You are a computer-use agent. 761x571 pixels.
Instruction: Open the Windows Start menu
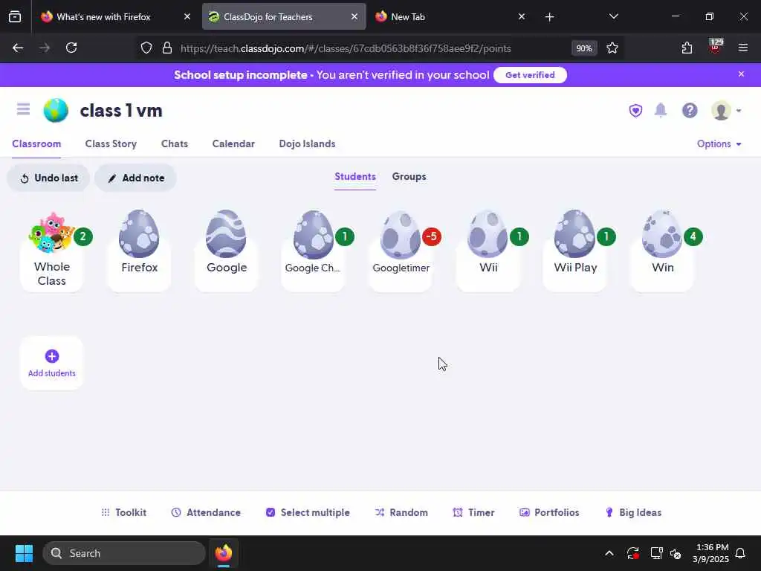pyautogui.click(x=24, y=553)
